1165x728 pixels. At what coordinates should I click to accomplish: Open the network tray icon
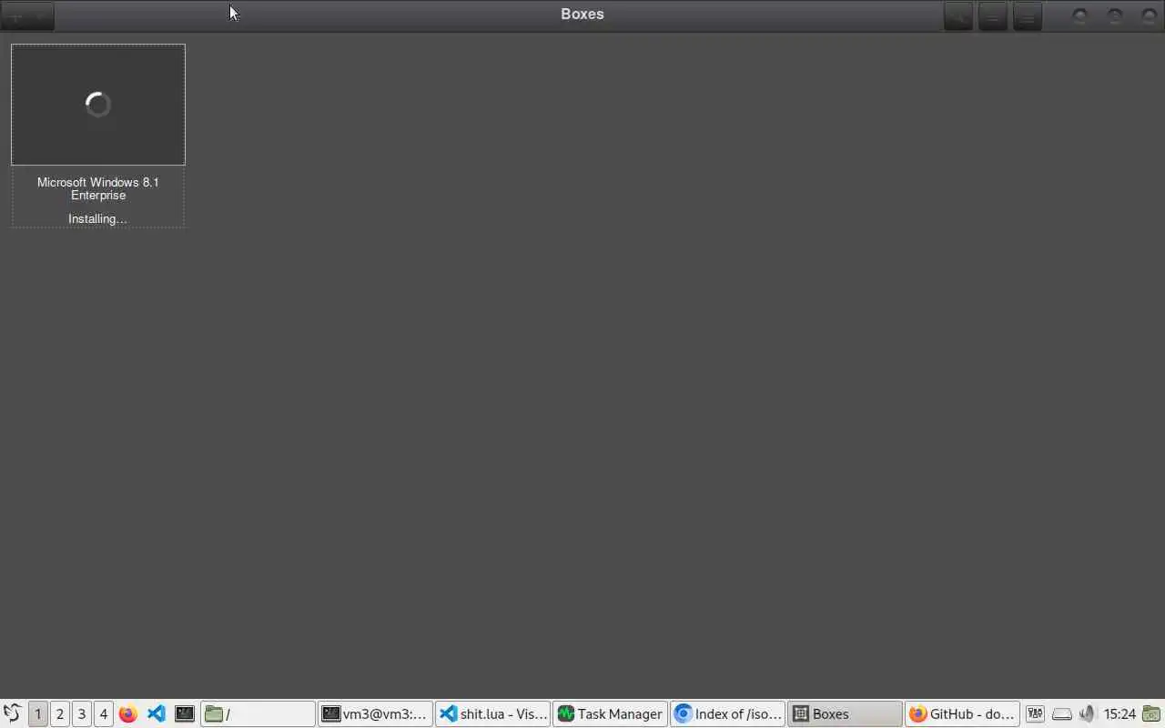tap(1061, 713)
